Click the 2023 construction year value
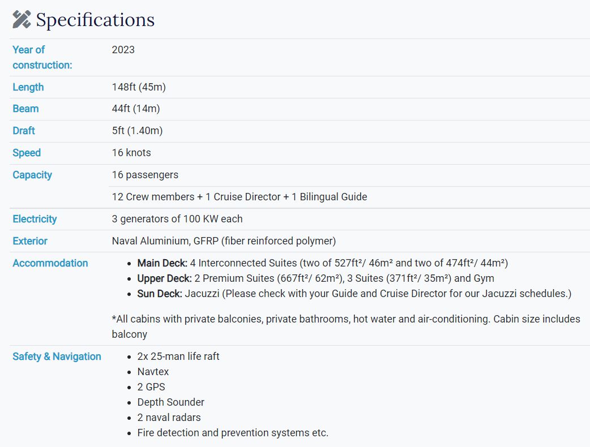The image size is (590, 447). [x=123, y=50]
